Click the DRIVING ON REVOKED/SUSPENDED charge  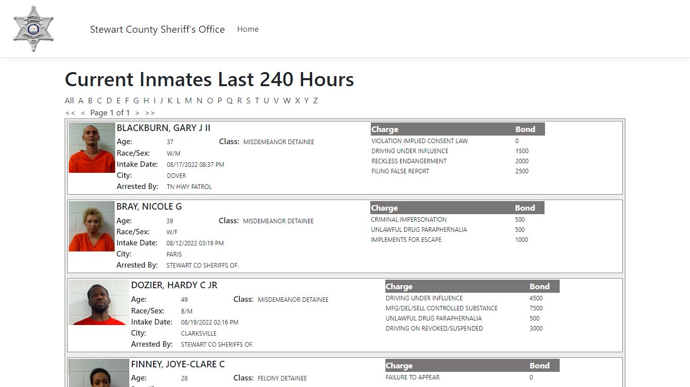click(x=434, y=329)
